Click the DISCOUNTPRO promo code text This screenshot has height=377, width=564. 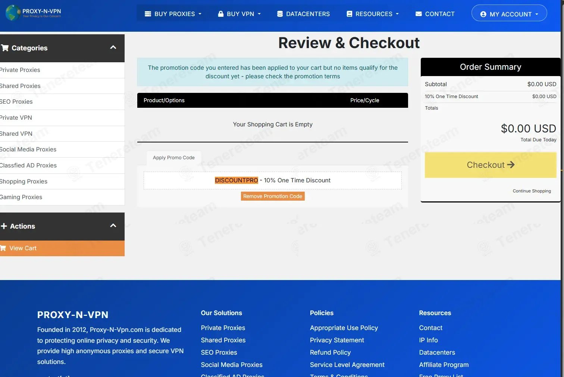click(236, 180)
